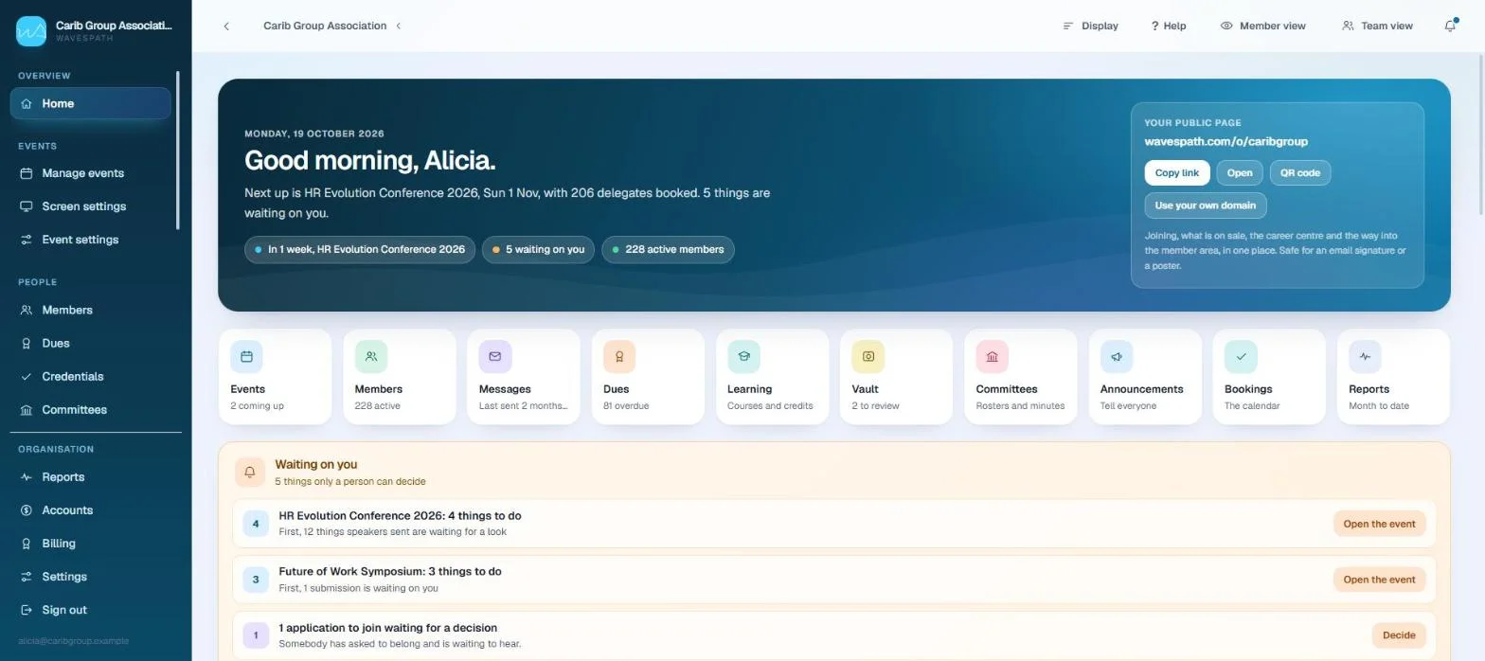This screenshot has height=661, width=1485.
Task: Click the Wavespath logo icon
Action: pos(31,31)
